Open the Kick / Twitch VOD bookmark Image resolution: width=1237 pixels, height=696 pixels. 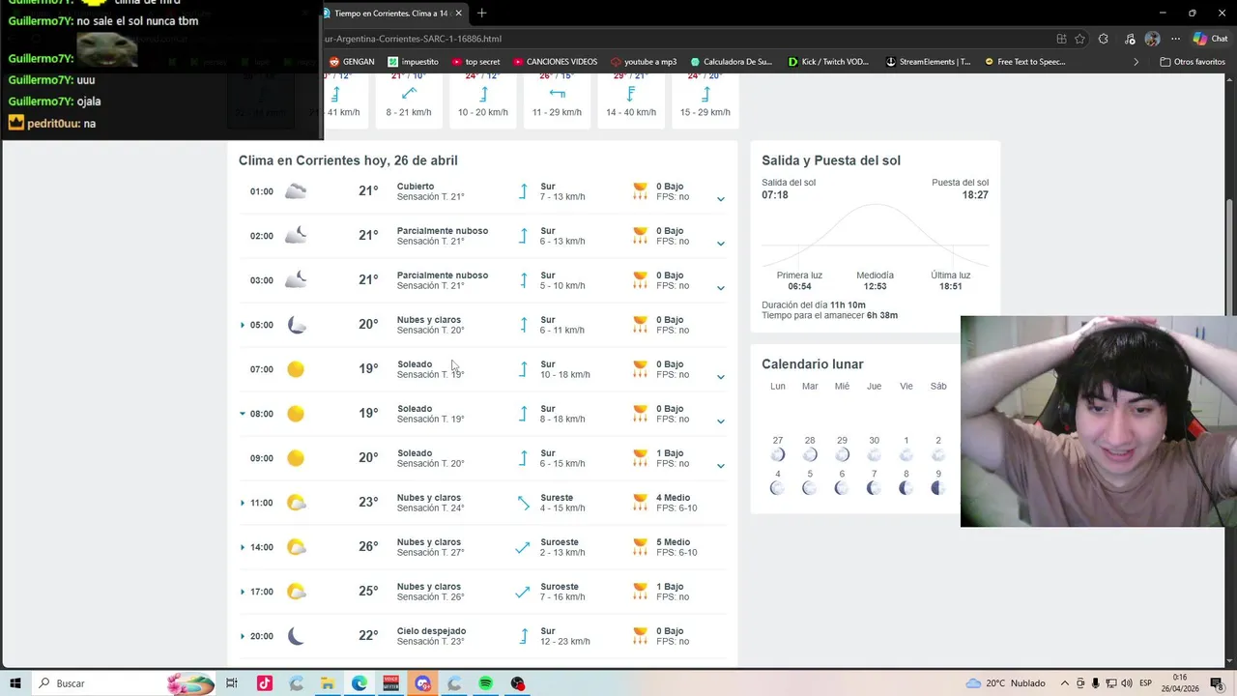tap(828, 62)
